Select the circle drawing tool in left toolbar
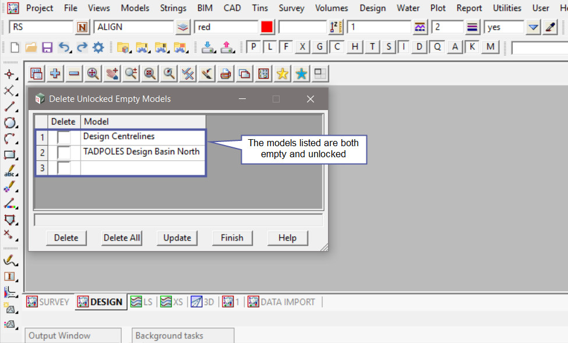Viewport: 568px width, 343px height. click(9, 123)
